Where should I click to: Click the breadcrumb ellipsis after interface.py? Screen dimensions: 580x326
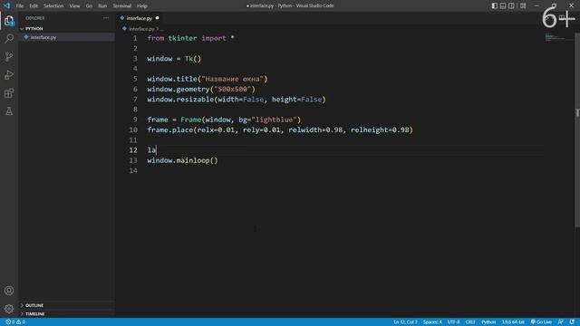162,29
